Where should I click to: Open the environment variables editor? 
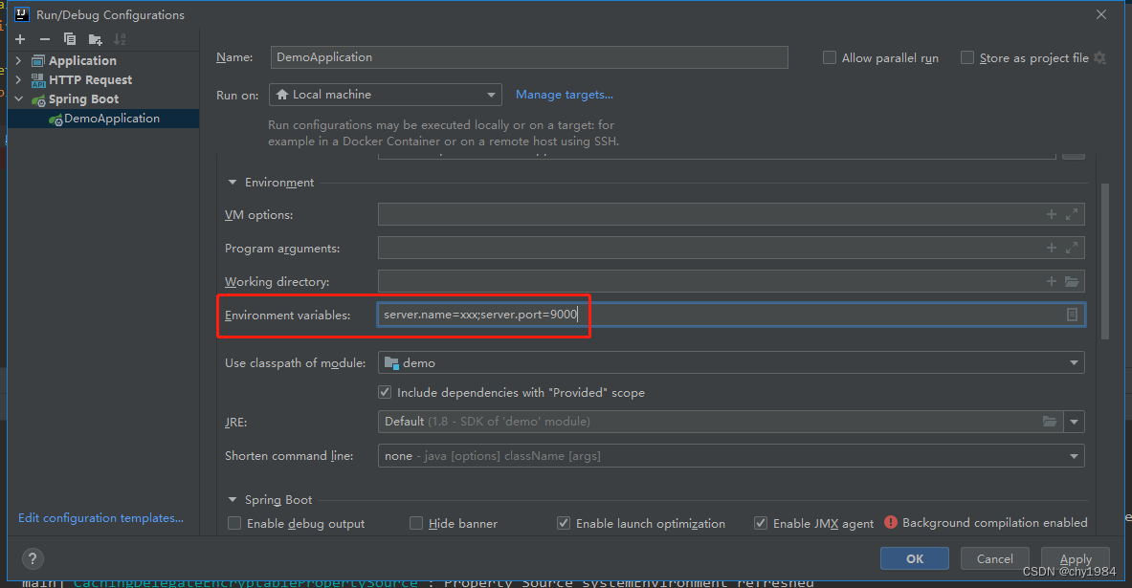(1071, 314)
